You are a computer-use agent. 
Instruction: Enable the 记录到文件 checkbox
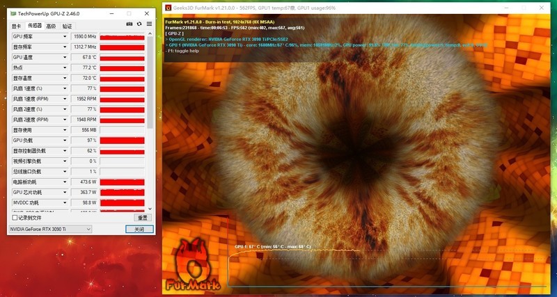point(15,218)
